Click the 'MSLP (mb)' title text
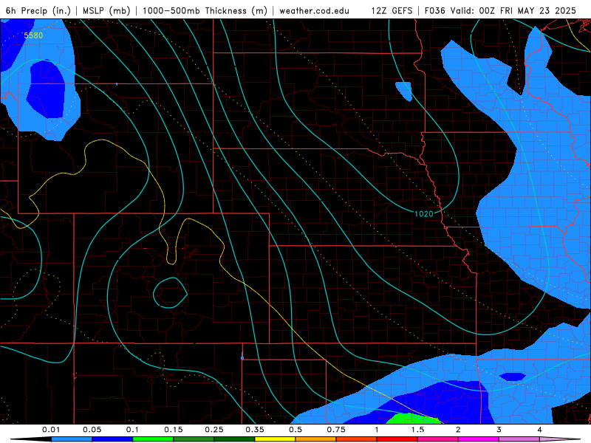Screen dimensions: 591x443 pyautogui.click(x=106, y=10)
